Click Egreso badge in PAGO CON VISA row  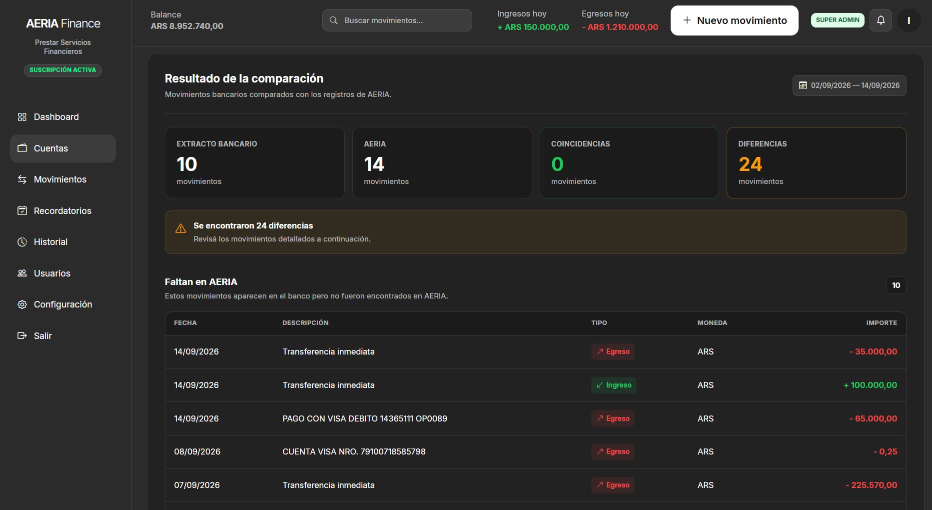tap(613, 418)
